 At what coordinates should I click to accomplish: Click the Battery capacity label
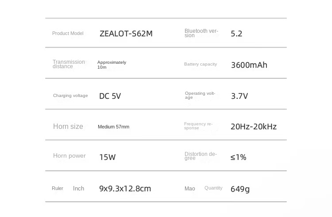201,64
